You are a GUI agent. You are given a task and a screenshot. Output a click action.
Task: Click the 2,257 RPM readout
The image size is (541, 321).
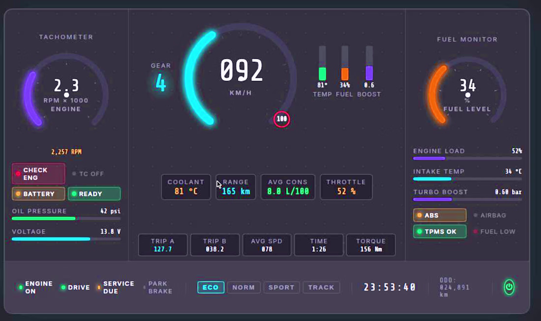pyautogui.click(x=66, y=152)
